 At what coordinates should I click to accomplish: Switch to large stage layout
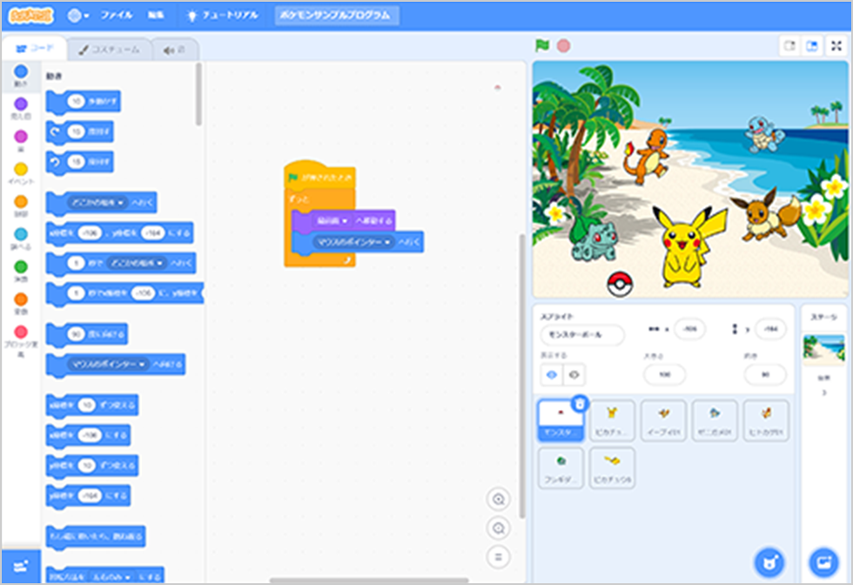tap(811, 46)
